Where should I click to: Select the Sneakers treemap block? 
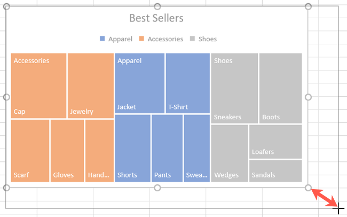point(234,88)
